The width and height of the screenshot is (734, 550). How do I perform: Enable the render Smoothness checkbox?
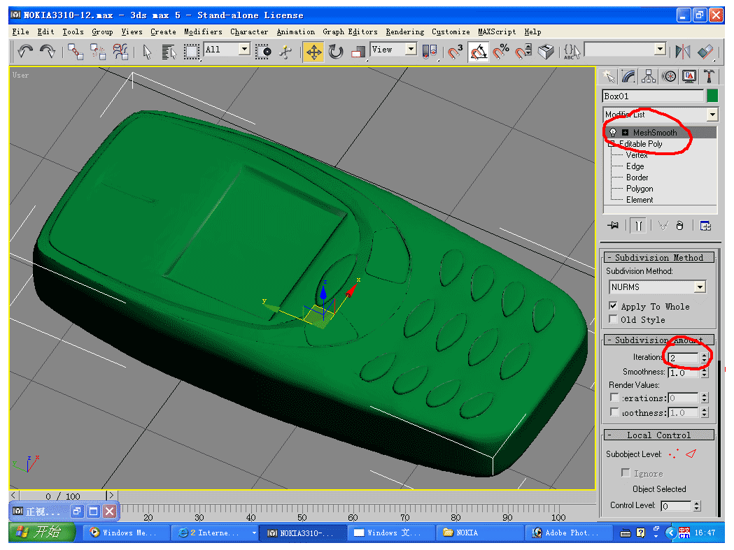(x=614, y=412)
